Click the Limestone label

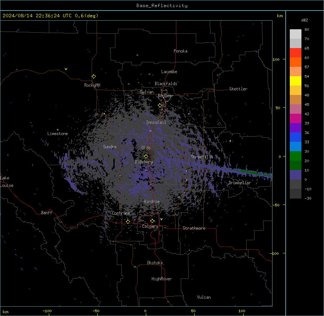click(x=58, y=134)
